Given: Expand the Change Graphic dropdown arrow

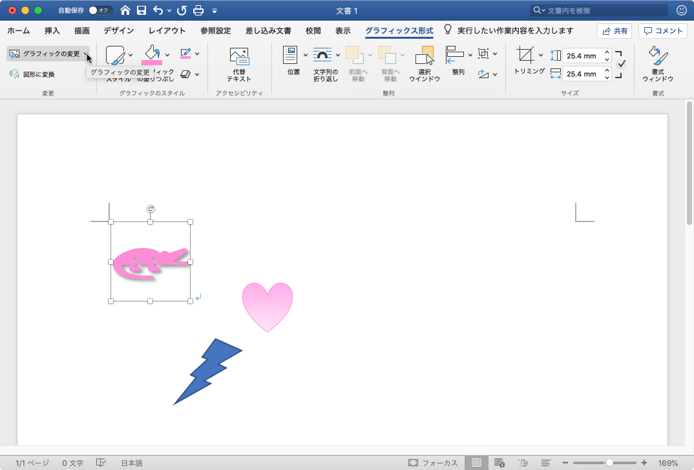Looking at the screenshot, I should [86, 54].
